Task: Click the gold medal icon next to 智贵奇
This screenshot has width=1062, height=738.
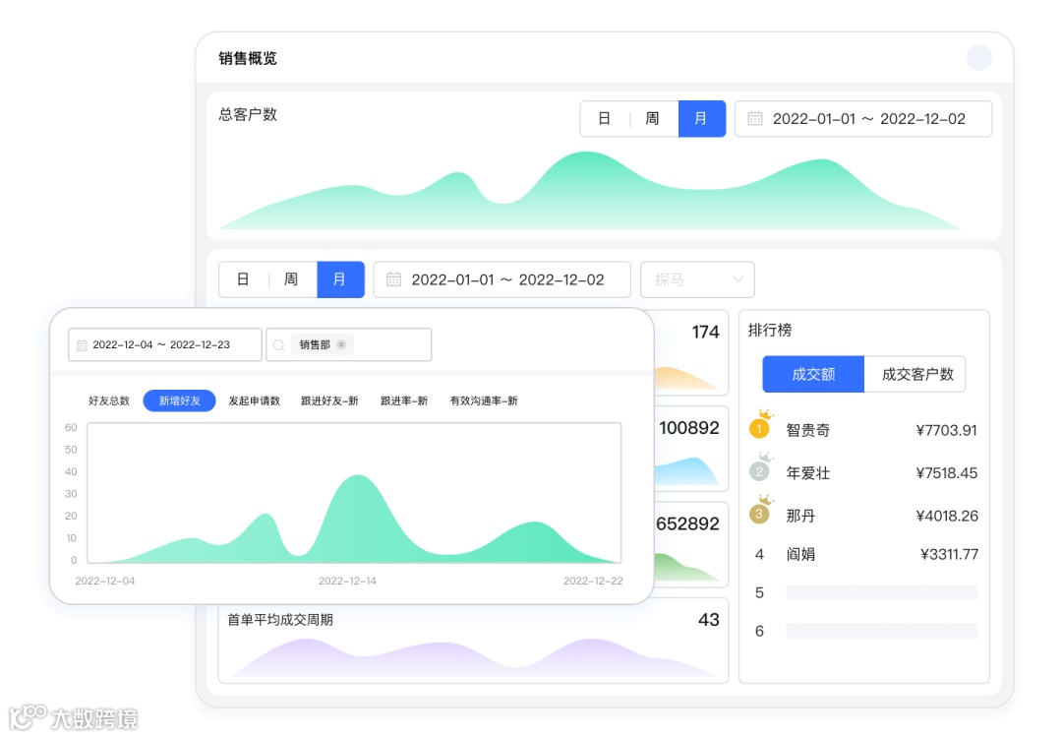Action: point(759,429)
